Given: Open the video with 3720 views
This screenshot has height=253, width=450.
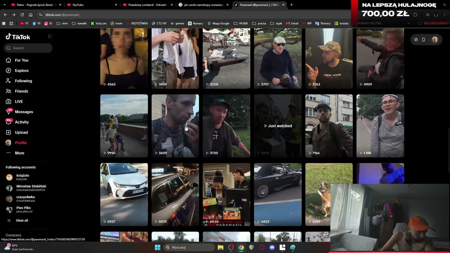Looking at the screenshot, I should click(226, 126).
